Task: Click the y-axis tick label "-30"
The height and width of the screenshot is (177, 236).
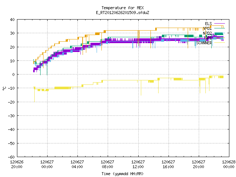Action: click(11, 116)
